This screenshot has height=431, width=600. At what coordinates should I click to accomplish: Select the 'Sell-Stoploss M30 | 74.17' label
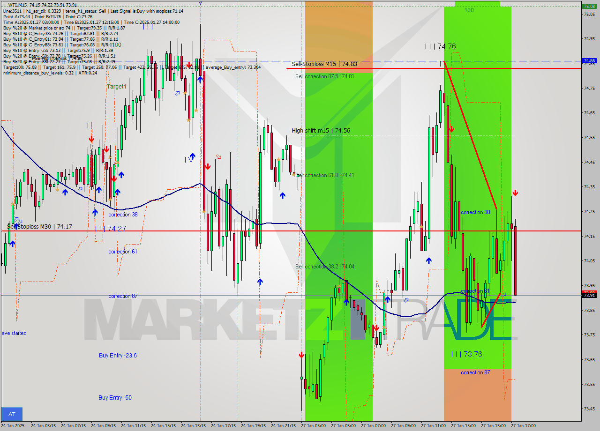coord(40,227)
